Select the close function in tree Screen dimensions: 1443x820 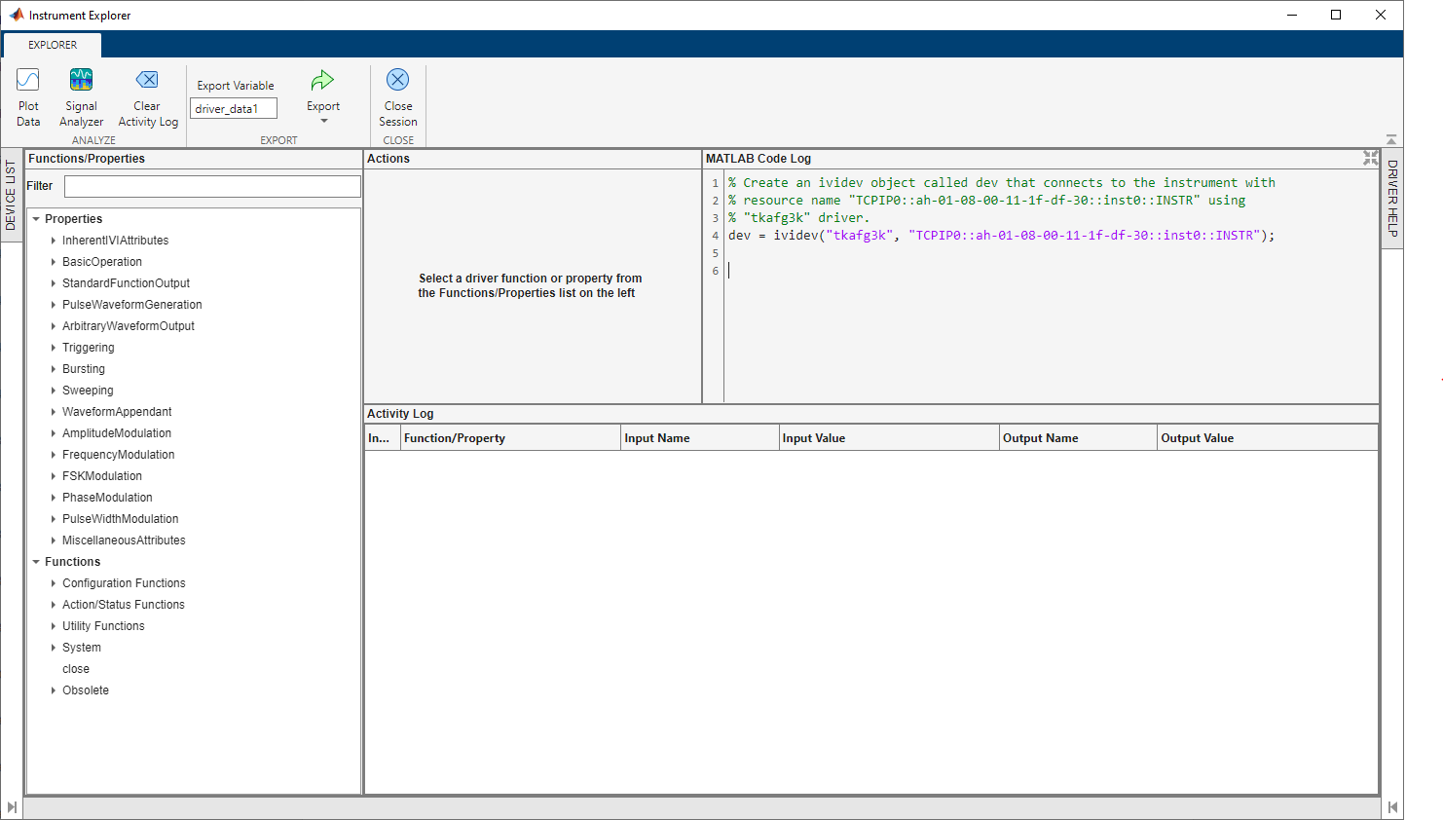(x=76, y=669)
